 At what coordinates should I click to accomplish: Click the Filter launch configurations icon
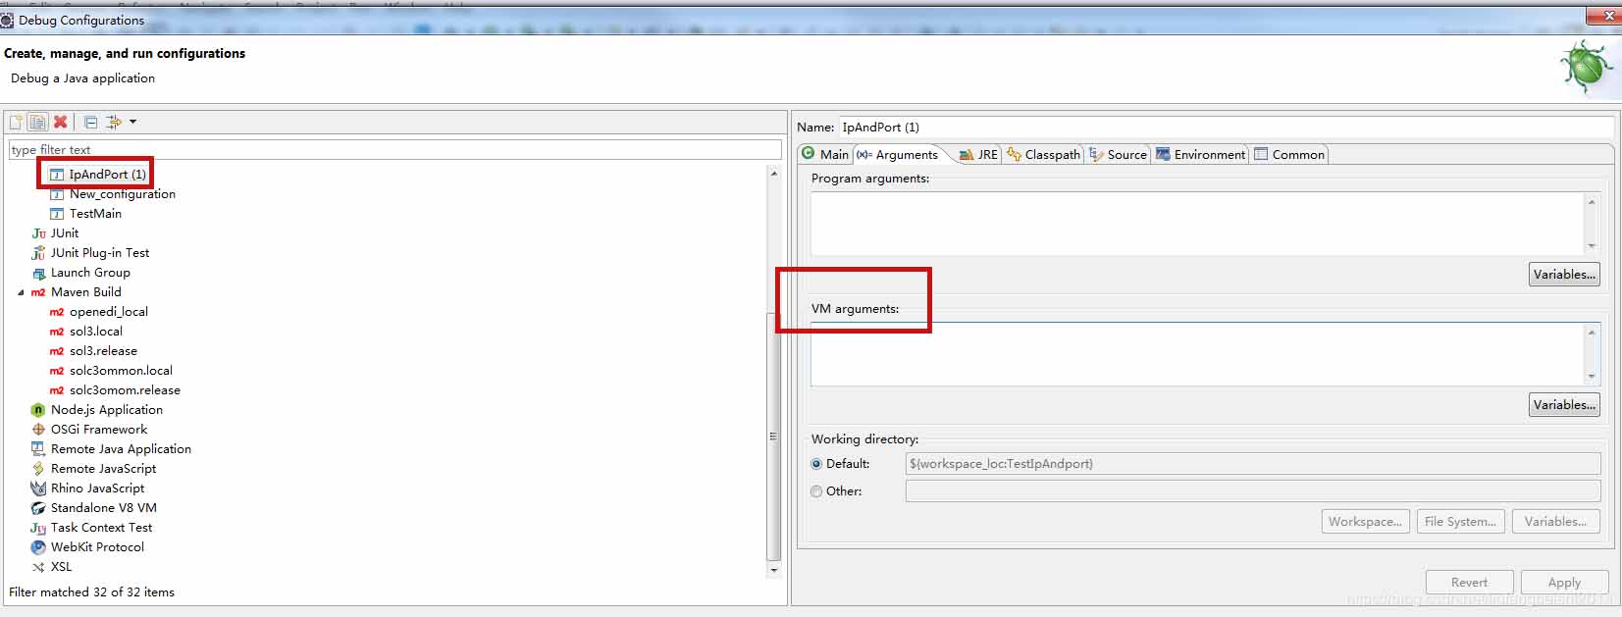pyautogui.click(x=114, y=122)
